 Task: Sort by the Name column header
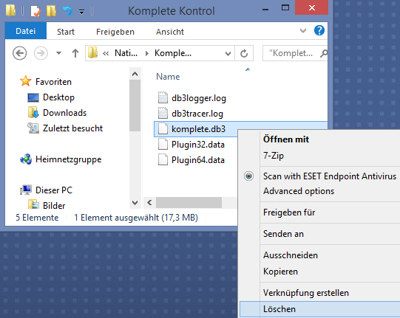[168, 77]
